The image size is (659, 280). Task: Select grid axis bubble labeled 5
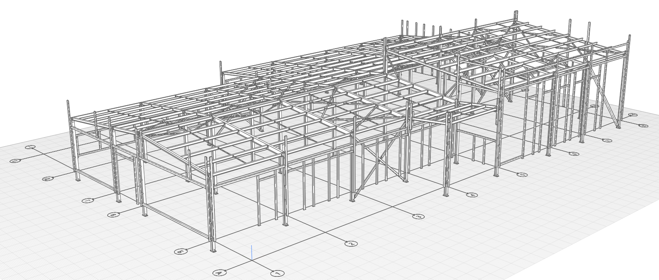[x=522, y=174]
